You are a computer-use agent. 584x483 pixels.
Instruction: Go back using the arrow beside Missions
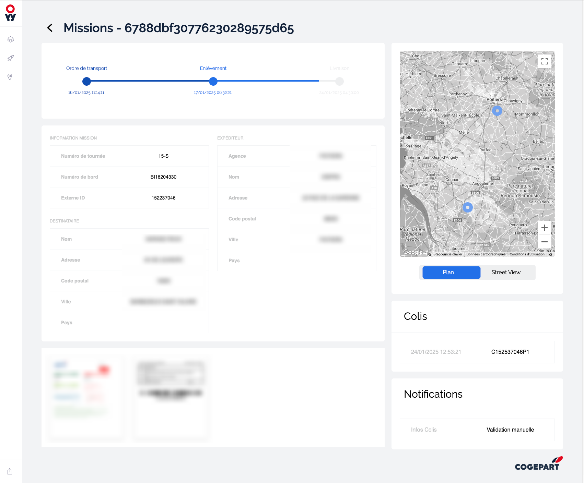coord(50,28)
